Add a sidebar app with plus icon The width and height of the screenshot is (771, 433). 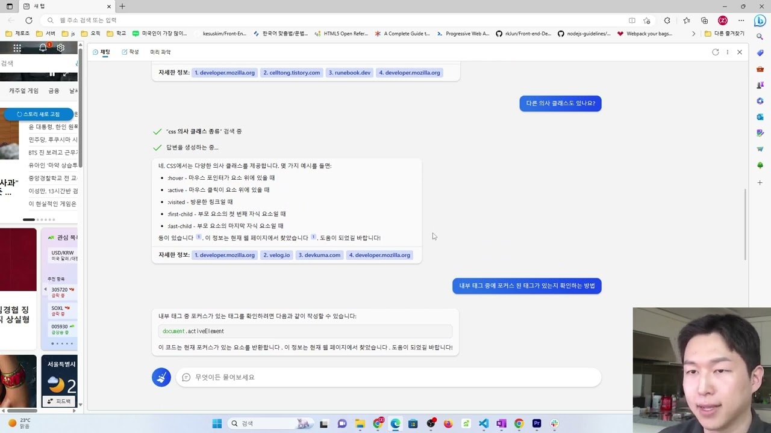(760, 182)
